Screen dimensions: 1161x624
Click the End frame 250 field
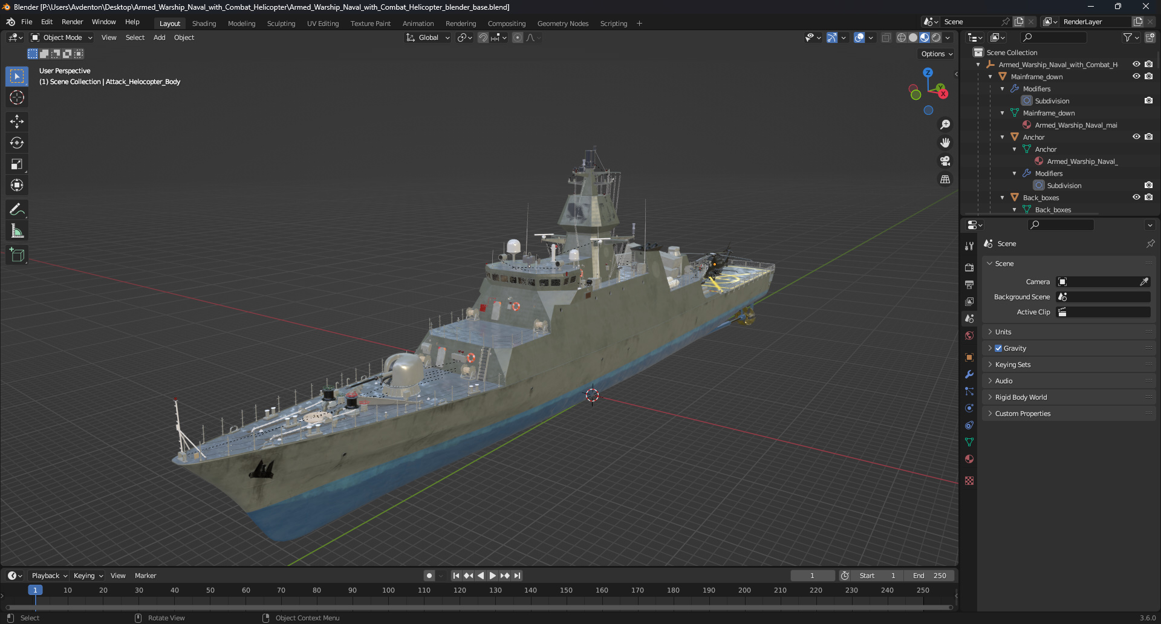pyautogui.click(x=930, y=576)
